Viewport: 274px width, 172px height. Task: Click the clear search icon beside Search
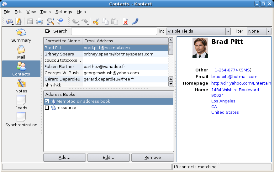coord(48,31)
